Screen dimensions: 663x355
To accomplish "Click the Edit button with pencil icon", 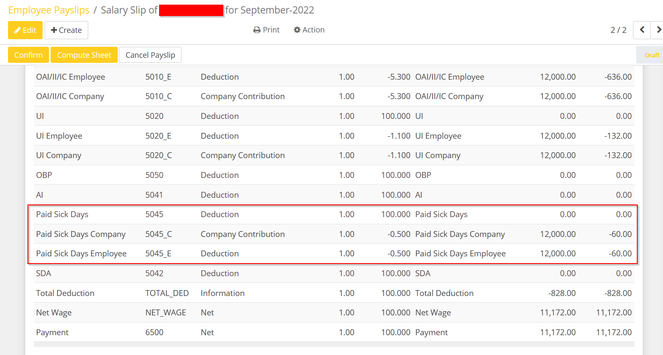I will tap(25, 30).
